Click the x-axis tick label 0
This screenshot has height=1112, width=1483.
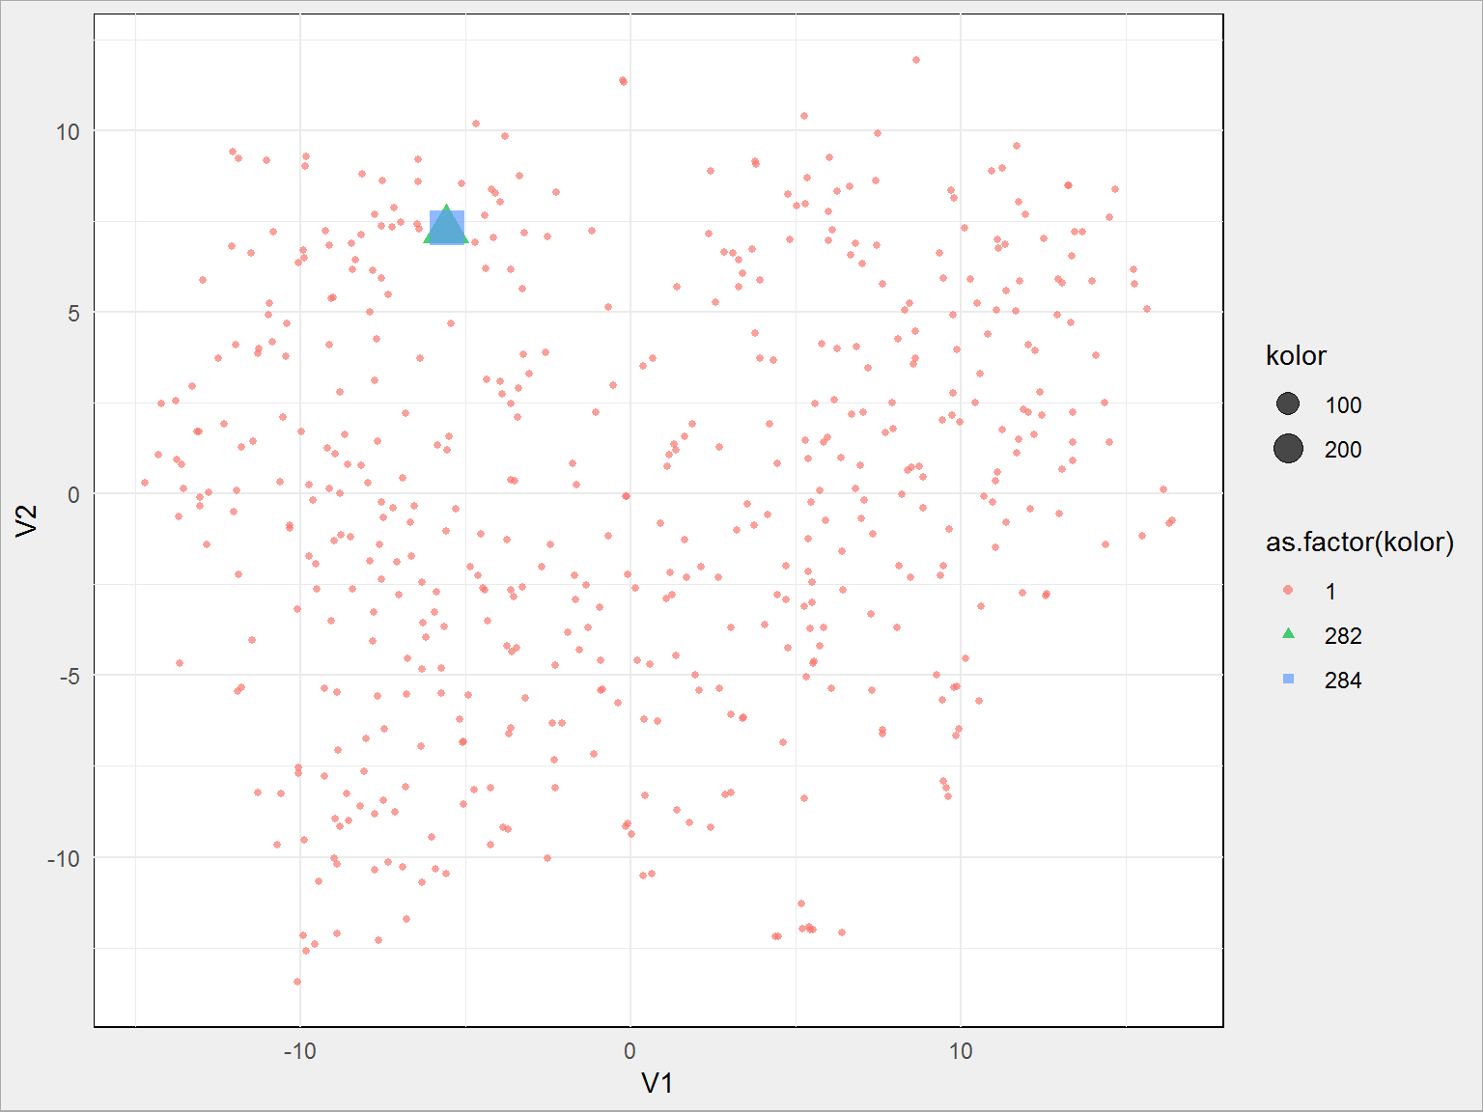[x=630, y=1051]
